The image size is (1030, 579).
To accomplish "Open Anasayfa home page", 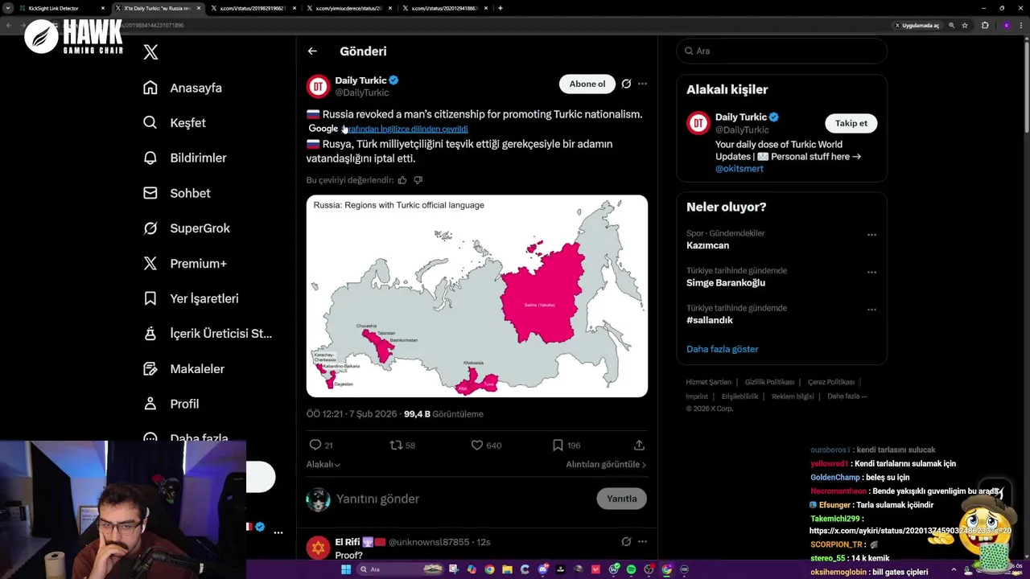I will tap(182, 88).
